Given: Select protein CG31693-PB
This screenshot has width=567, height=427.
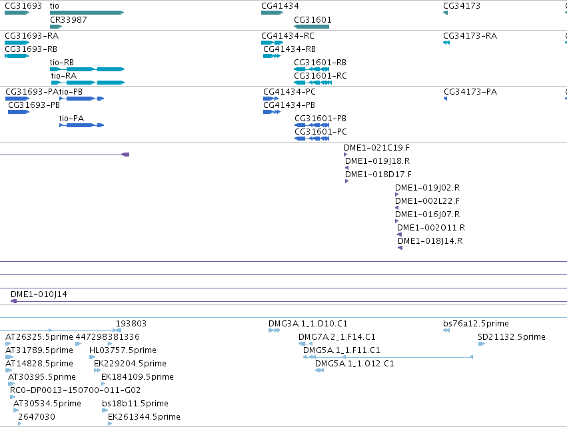Looking at the screenshot, I should [x=19, y=112].
